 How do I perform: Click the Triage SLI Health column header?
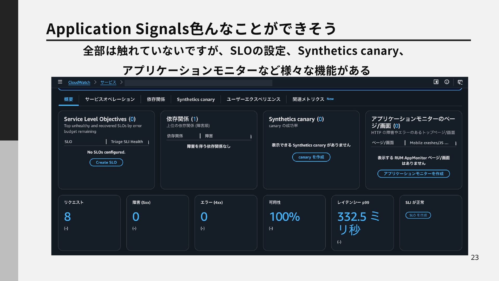[127, 142]
